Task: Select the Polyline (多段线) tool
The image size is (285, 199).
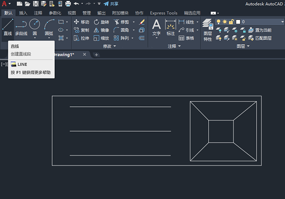Action: 21,27
